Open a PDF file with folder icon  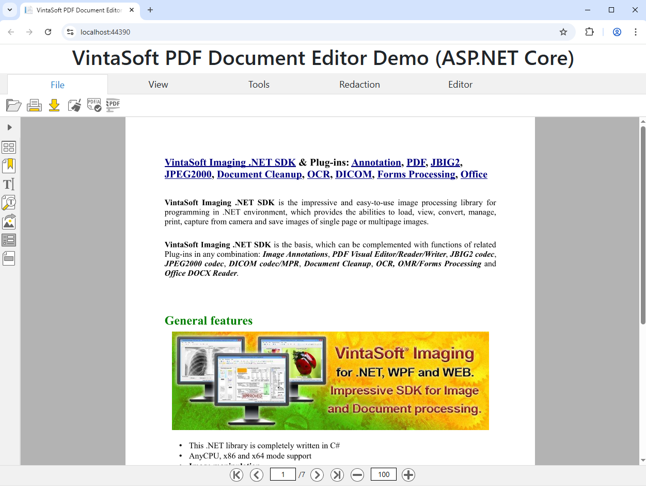14,105
